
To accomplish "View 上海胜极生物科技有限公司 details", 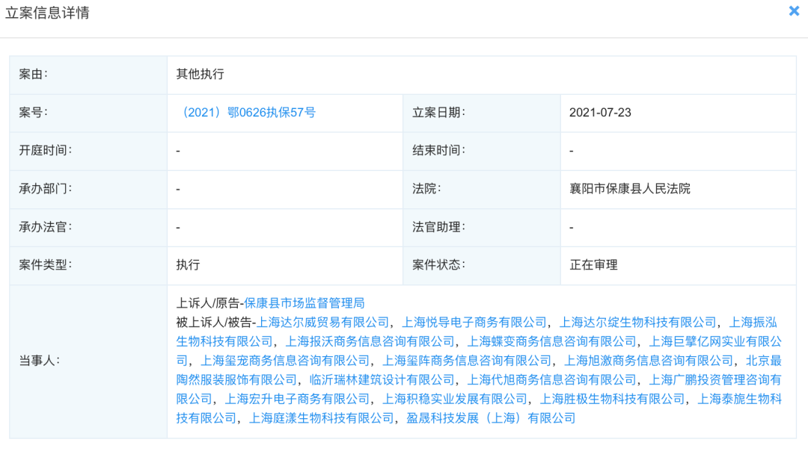I will pyautogui.click(x=612, y=399).
